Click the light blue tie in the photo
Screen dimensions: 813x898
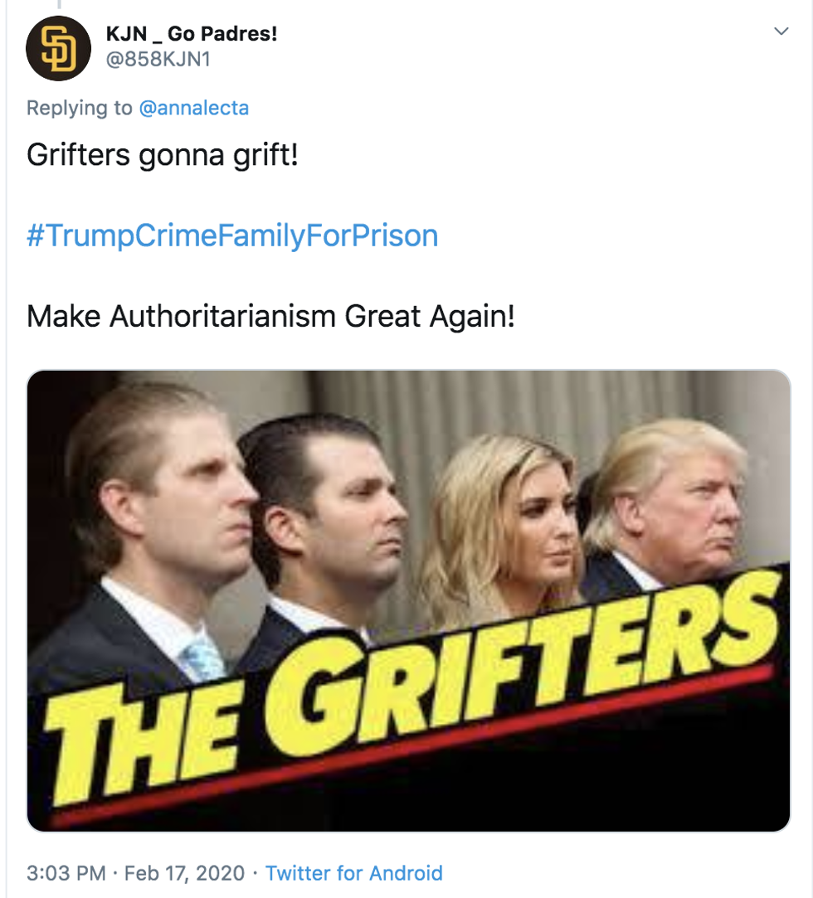point(202,659)
